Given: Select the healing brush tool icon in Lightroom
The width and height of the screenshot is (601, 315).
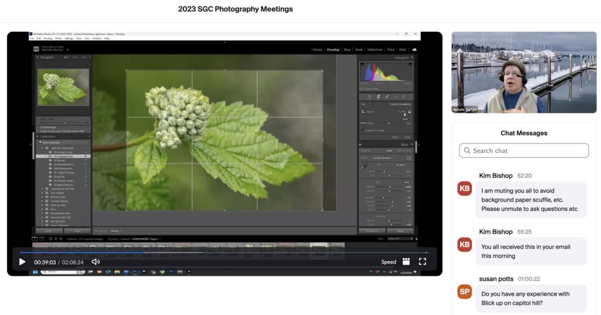Looking at the screenshot, I should (x=387, y=97).
